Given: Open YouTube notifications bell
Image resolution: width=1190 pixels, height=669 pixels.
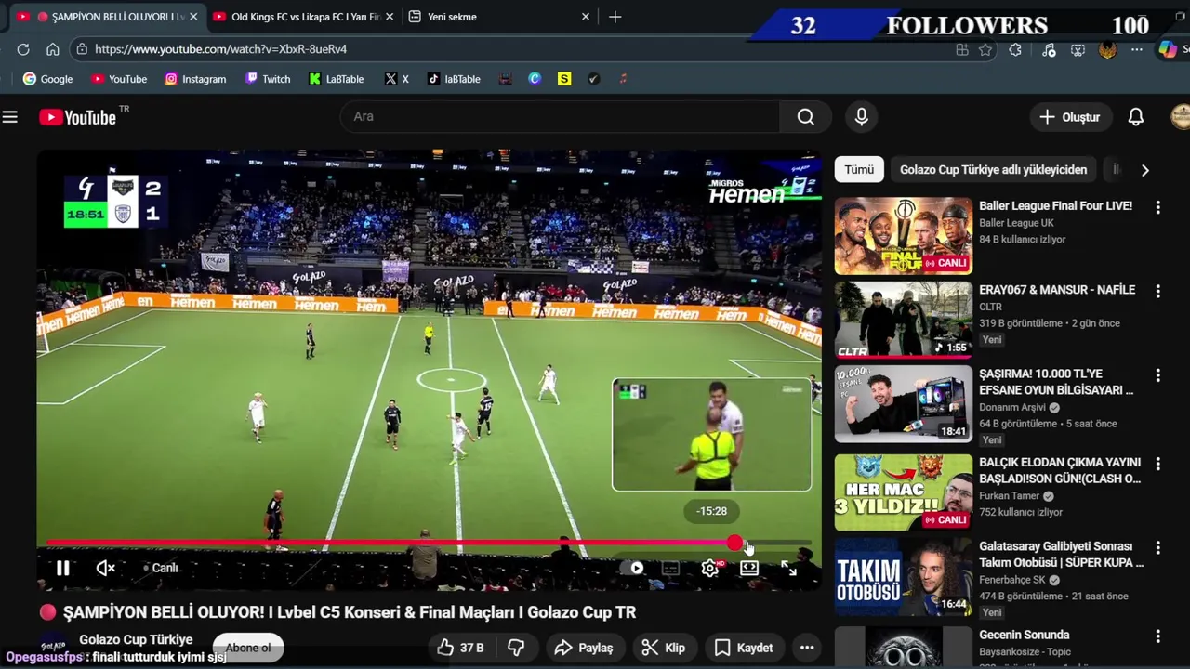Looking at the screenshot, I should click(x=1136, y=117).
